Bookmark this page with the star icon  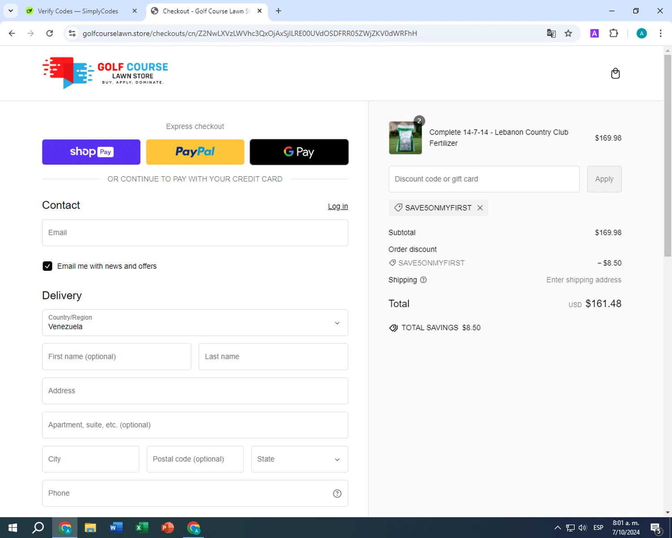[x=568, y=33]
